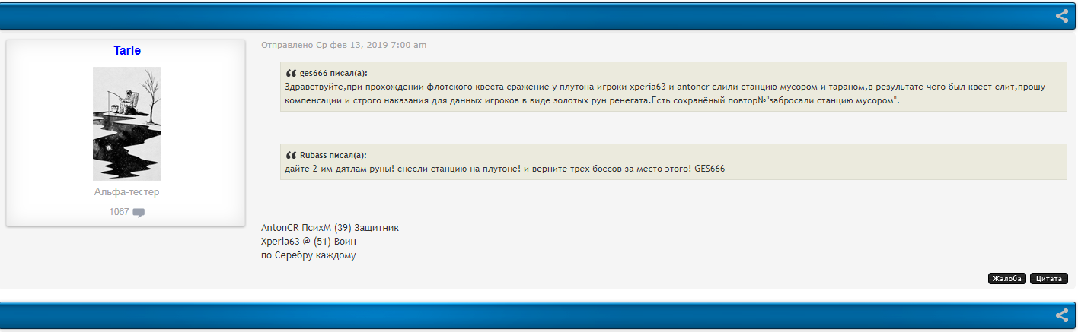Click the Альфа-тестер rank label
The width and height of the screenshot is (1078, 332).
coord(127,192)
